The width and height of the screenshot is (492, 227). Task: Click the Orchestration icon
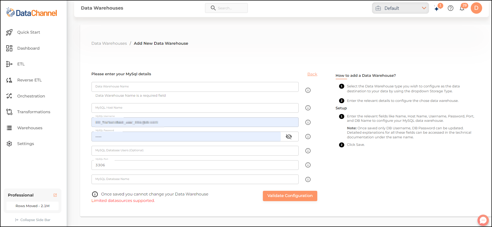pyautogui.click(x=9, y=96)
